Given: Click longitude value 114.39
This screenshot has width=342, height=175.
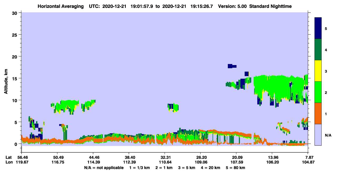Looking at the screenshot, I should 93,162.
